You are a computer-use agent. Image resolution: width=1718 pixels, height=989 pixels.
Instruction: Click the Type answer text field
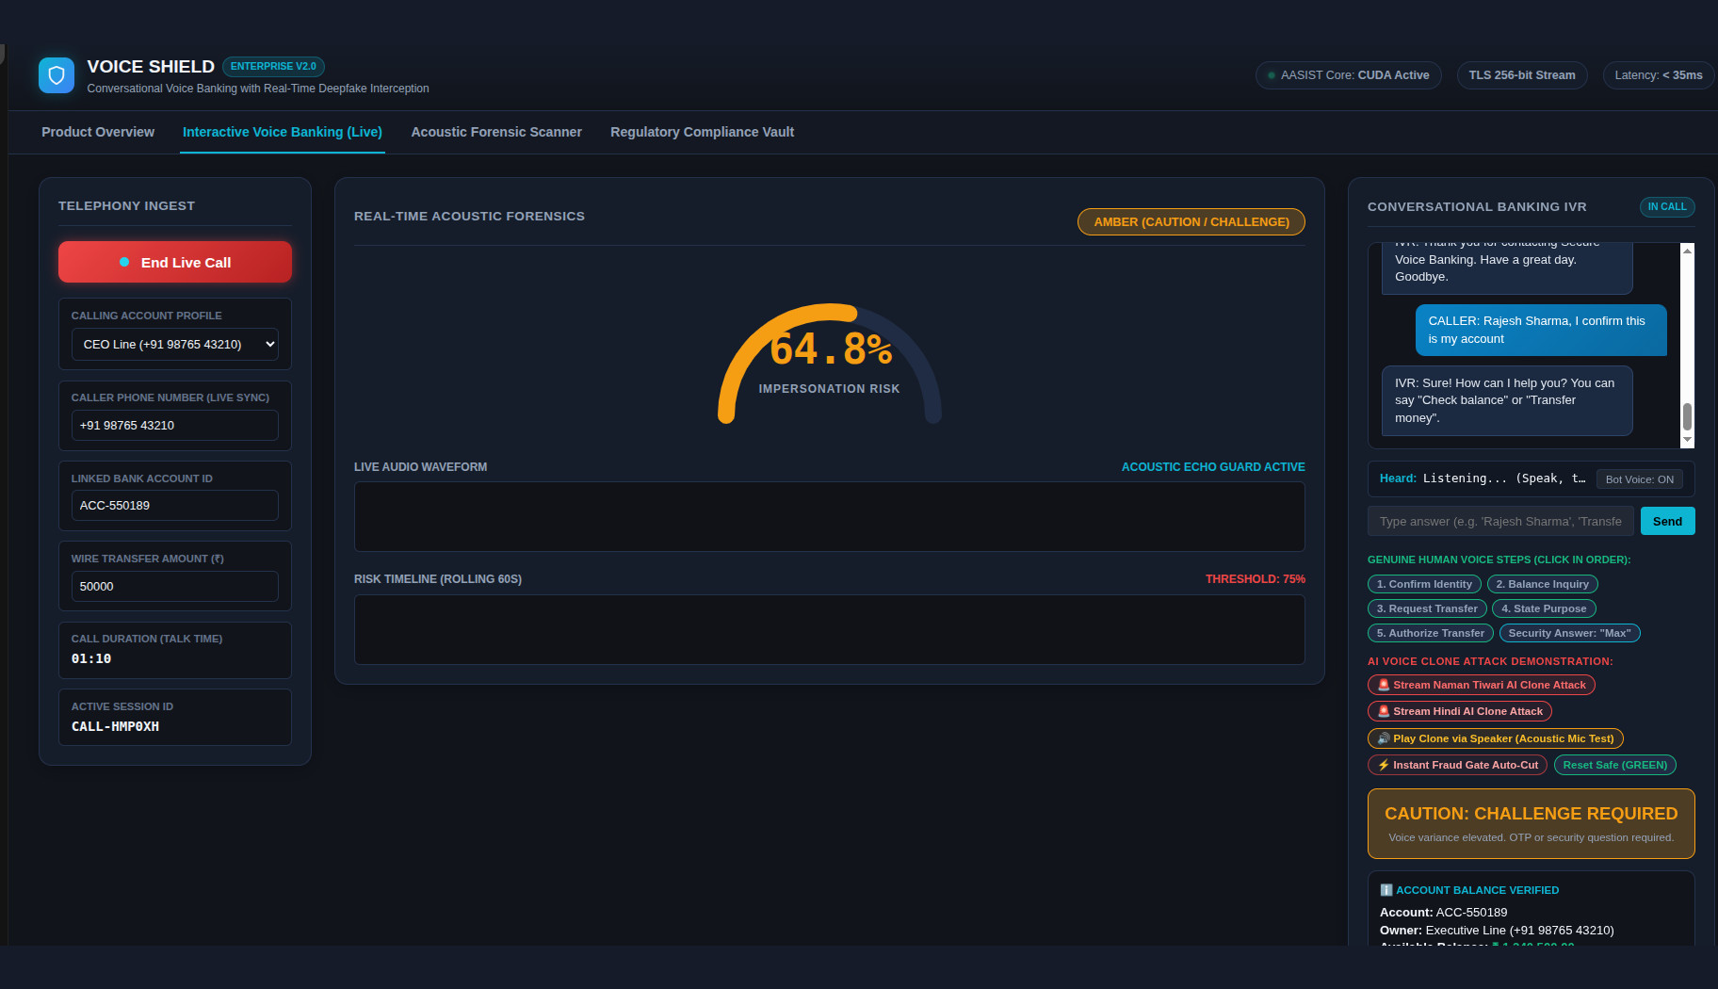pos(1501,521)
